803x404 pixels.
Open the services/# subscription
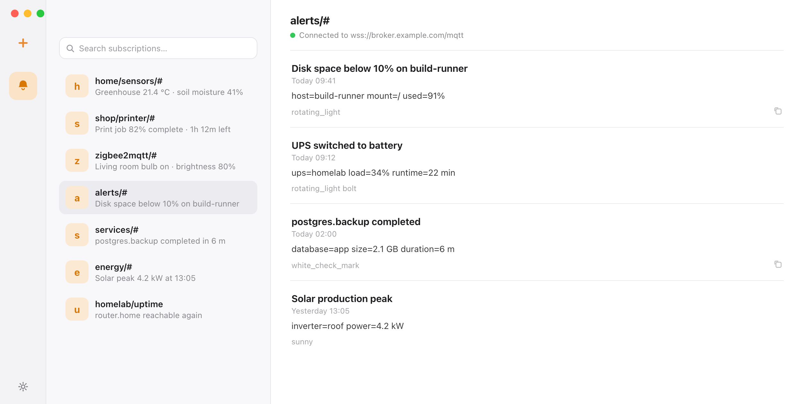click(158, 235)
